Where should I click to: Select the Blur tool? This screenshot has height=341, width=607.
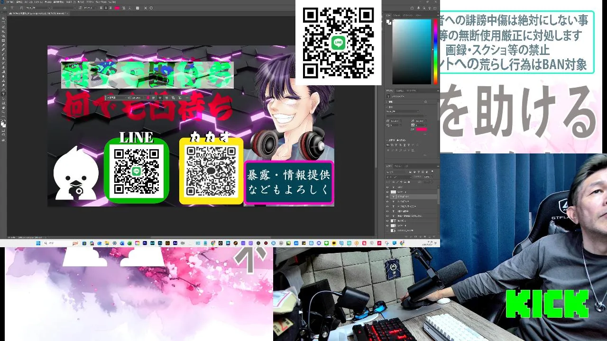4,76
